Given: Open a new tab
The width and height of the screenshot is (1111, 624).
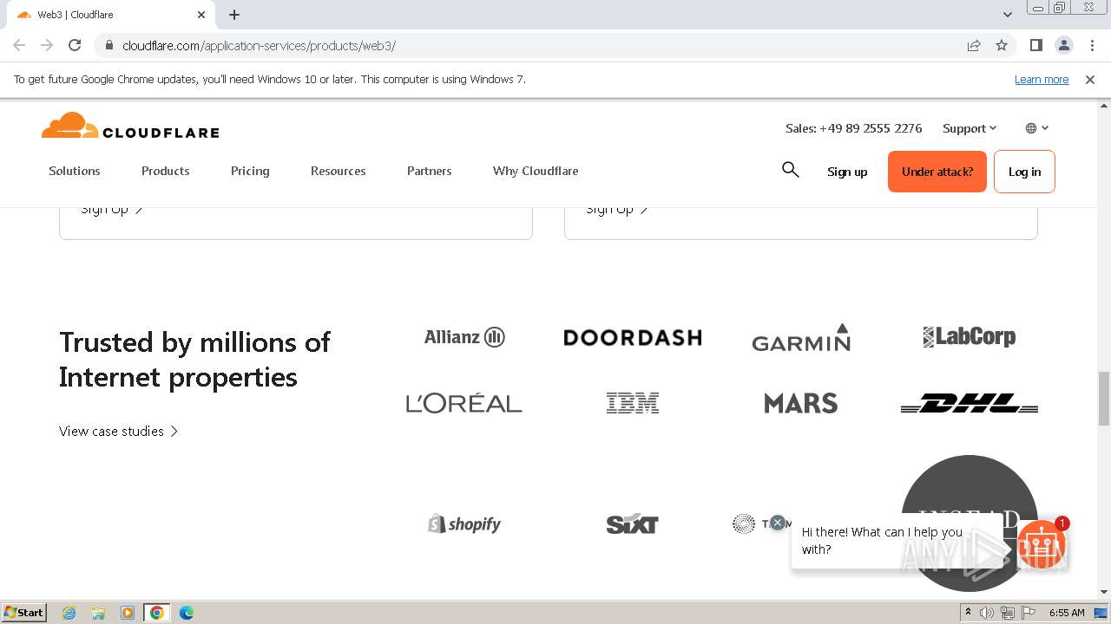Looking at the screenshot, I should [x=234, y=15].
